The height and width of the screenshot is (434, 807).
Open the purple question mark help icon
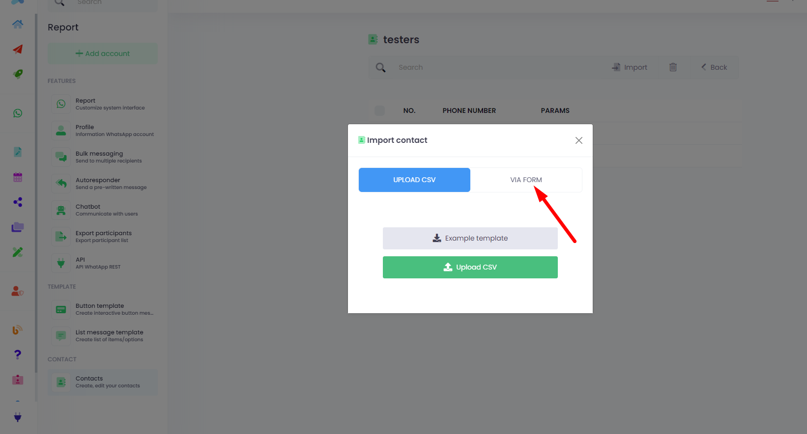tap(18, 354)
